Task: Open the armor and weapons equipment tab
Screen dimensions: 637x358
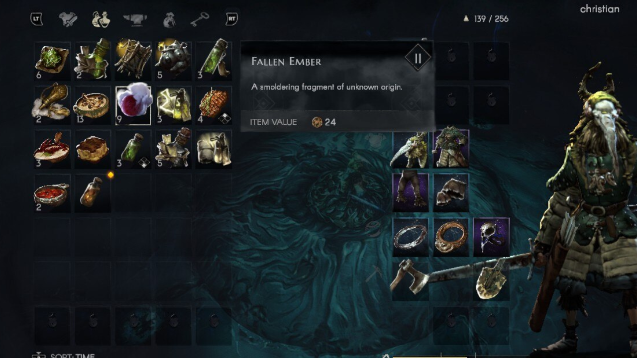Action: [x=68, y=19]
